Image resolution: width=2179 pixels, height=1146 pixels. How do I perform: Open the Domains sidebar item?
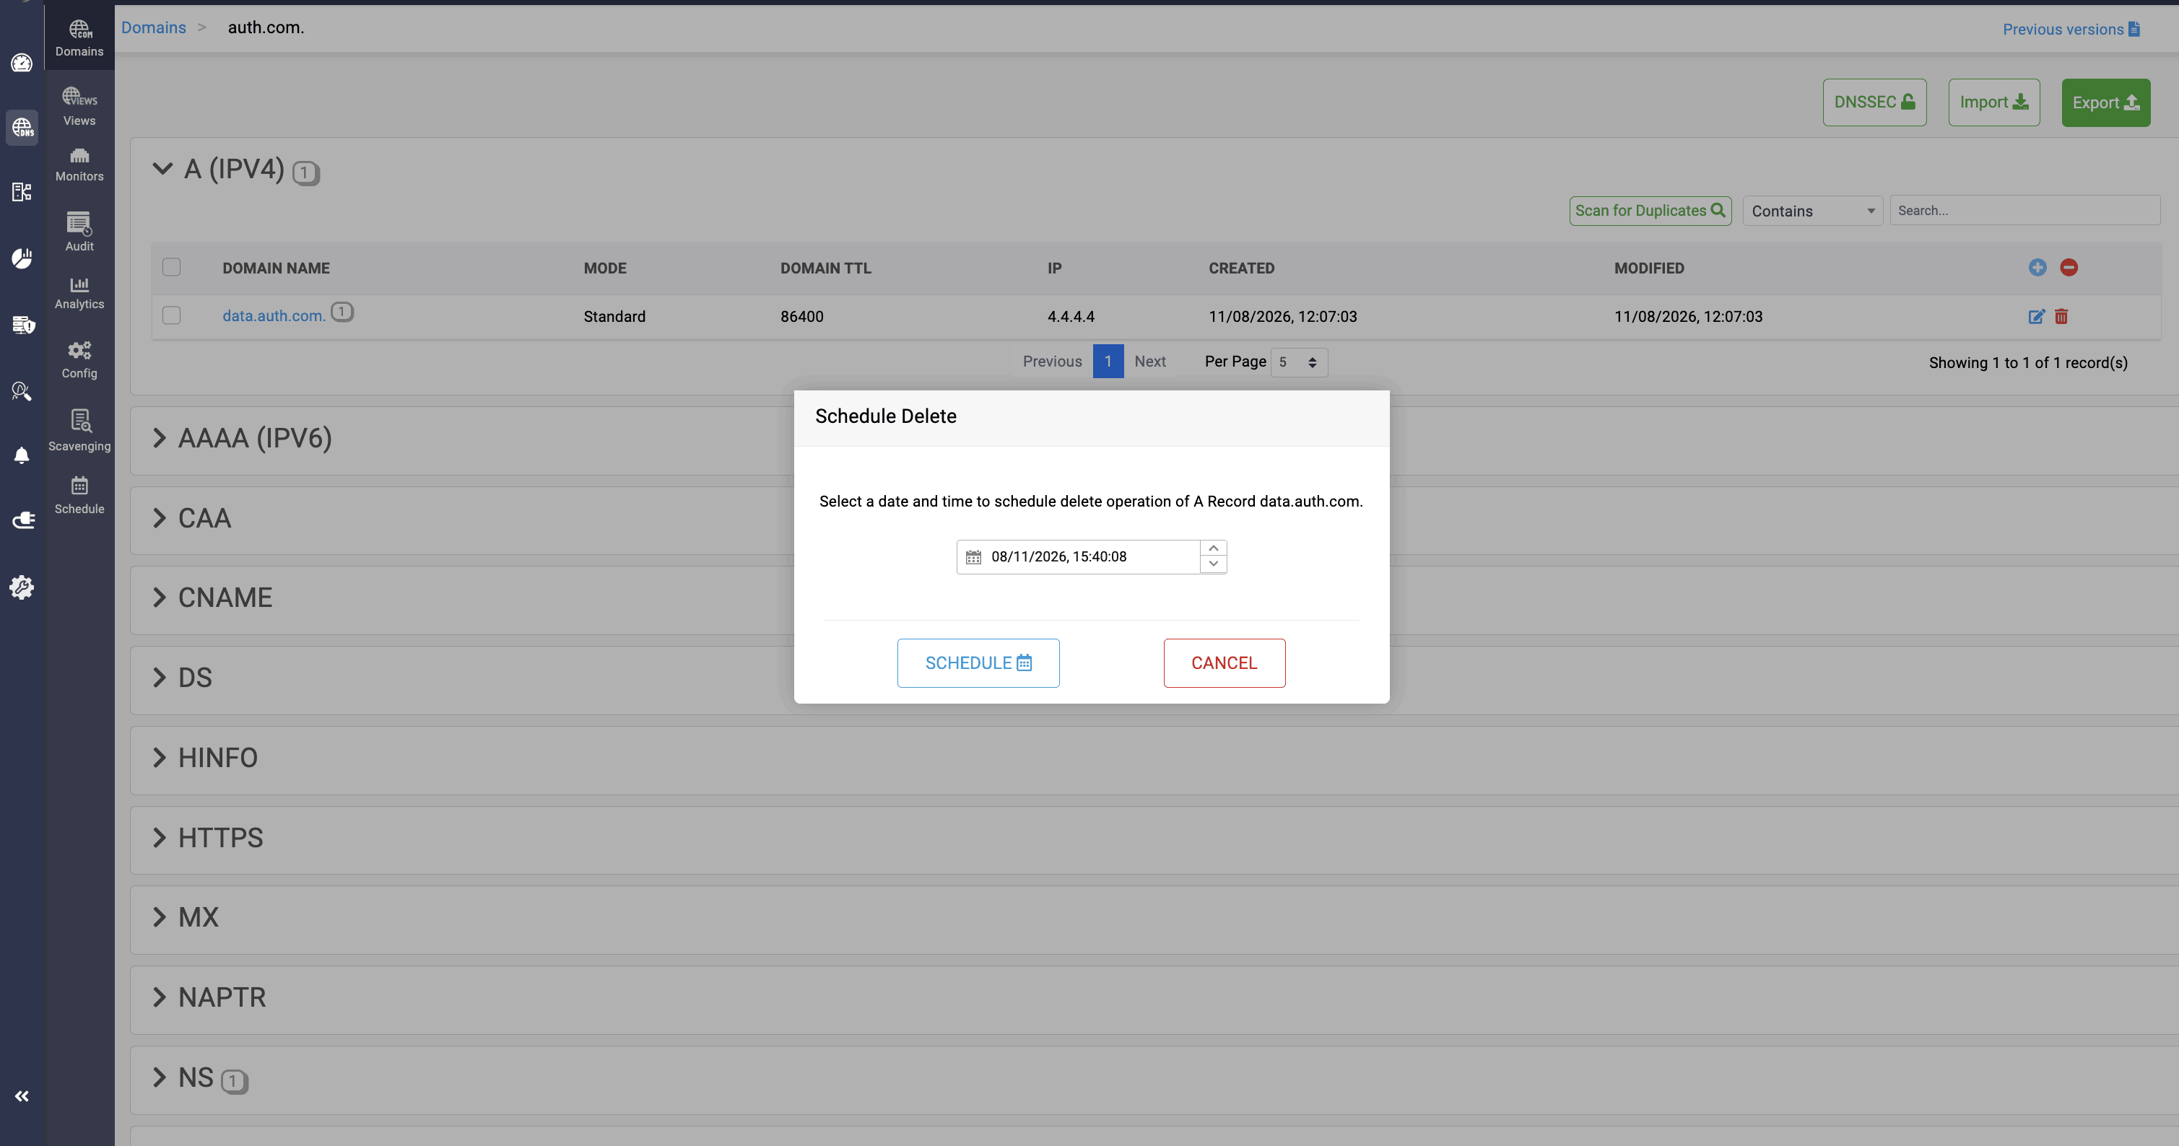(79, 38)
